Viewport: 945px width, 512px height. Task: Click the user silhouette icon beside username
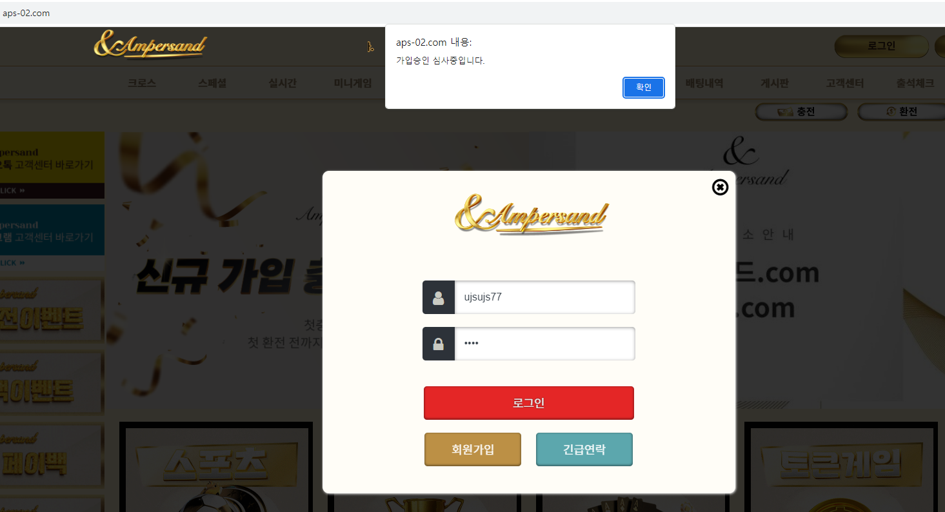pyautogui.click(x=439, y=297)
